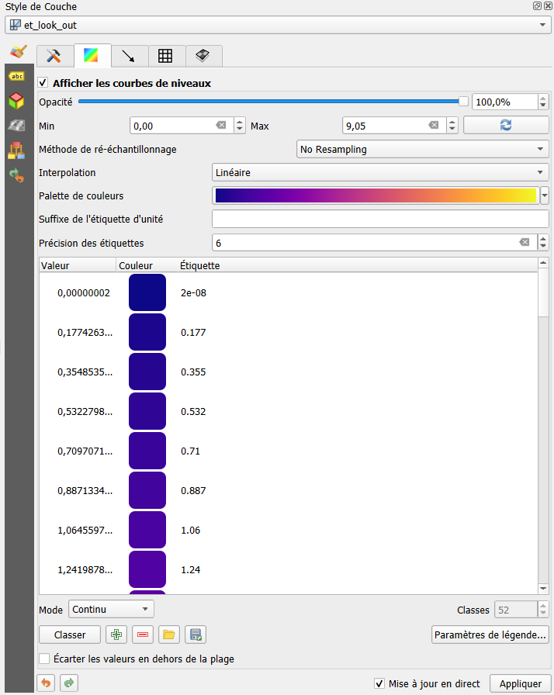Reload the min/max values with the refresh button
The image size is (554, 695).
pos(506,125)
